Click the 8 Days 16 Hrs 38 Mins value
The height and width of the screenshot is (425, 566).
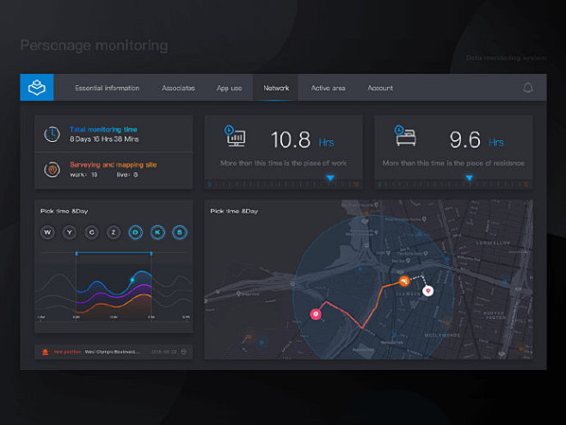(104, 139)
